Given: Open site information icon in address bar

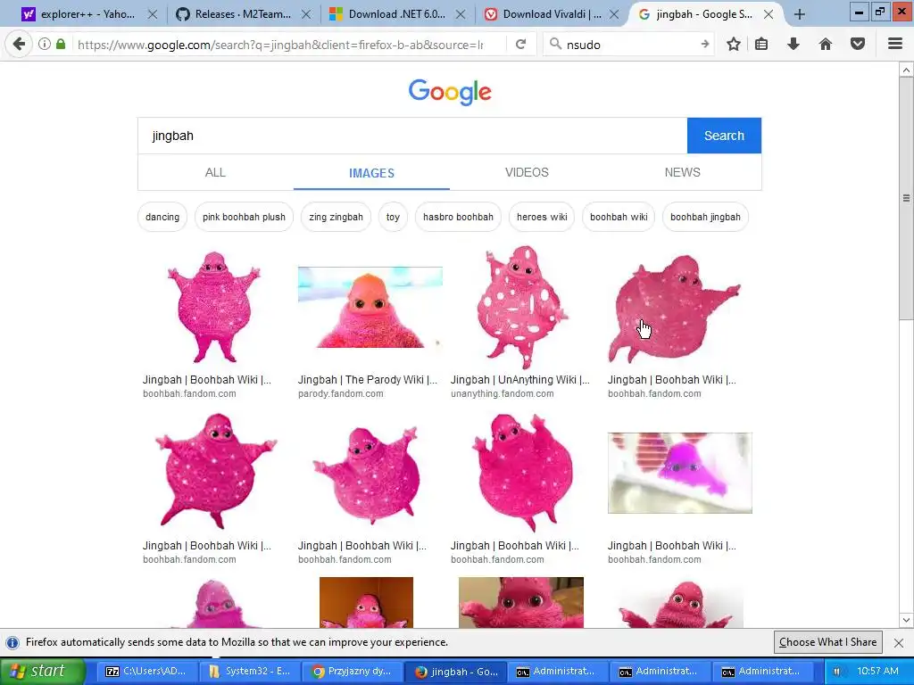Looking at the screenshot, I should point(45,44).
